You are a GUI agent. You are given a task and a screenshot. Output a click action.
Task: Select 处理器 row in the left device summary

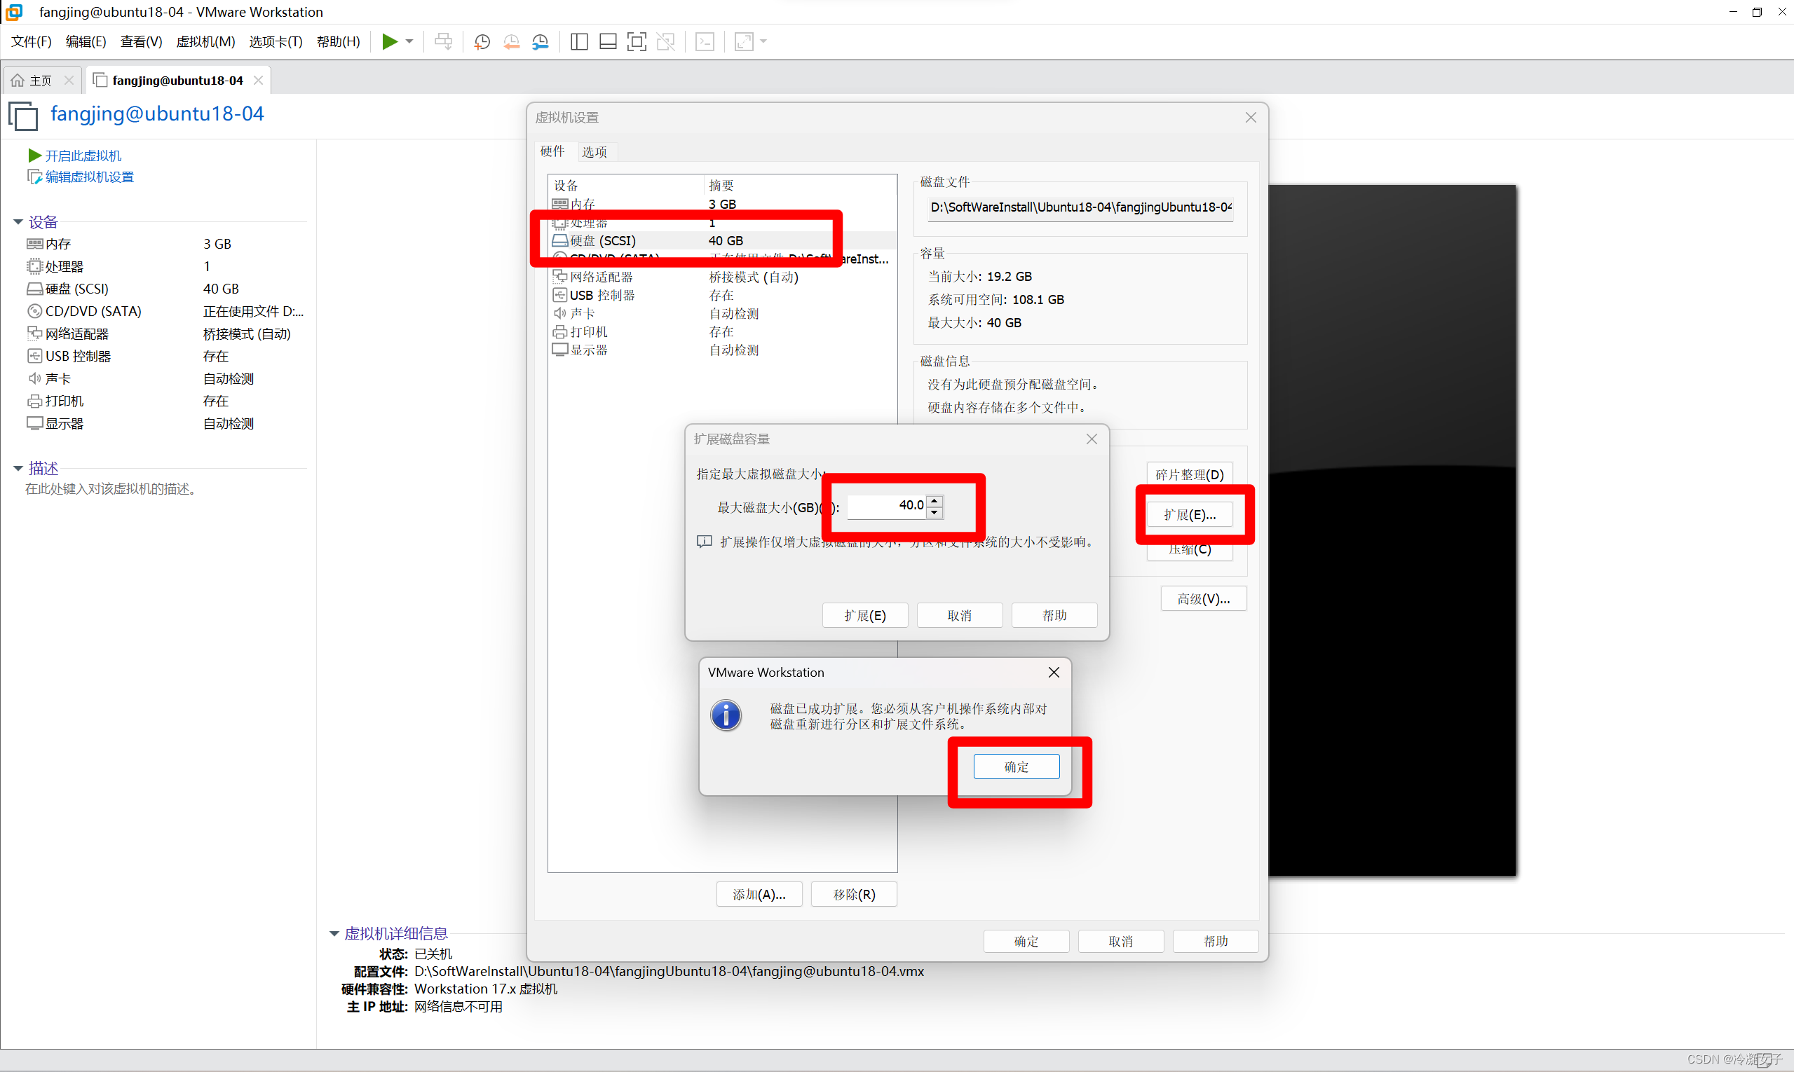pyautogui.click(x=165, y=266)
